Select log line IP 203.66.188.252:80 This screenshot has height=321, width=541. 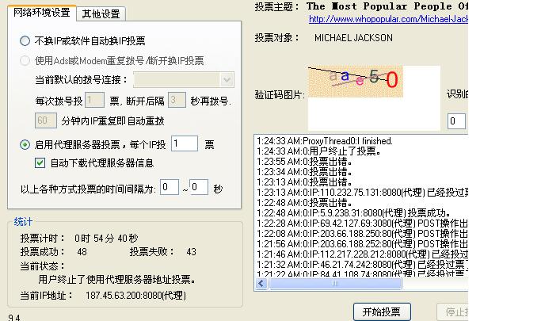point(362,244)
